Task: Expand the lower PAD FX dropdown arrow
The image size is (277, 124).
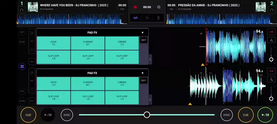Action: tap(142, 73)
